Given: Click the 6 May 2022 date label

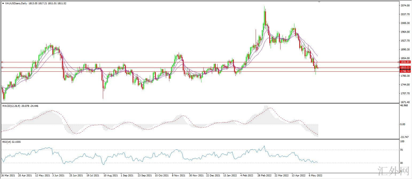Looking at the screenshot, I should pyautogui.click(x=316, y=176).
